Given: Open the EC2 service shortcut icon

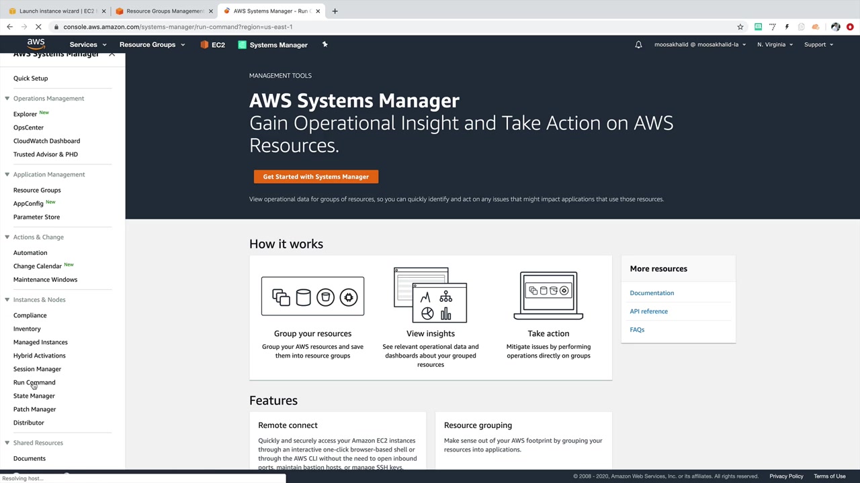Looking at the screenshot, I should pyautogui.click(x=205, y=45).
